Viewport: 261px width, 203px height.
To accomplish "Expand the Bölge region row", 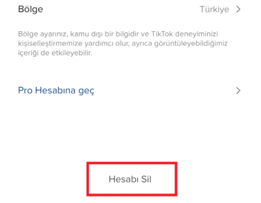I will click(x=129, y=9).
